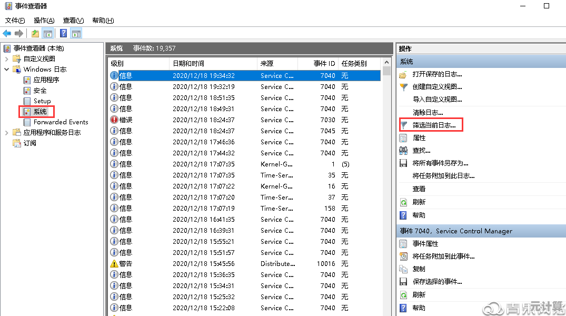Click the binoculars icon next to 查找

click(404, 151)
